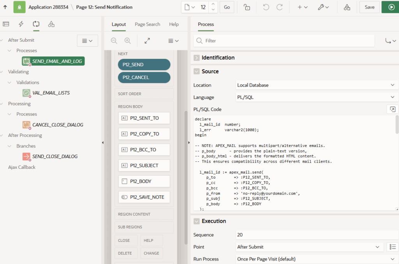Open the Rendering tree tab icon
This screenshot has height=264, width=399.
click(x=6, y=24)
